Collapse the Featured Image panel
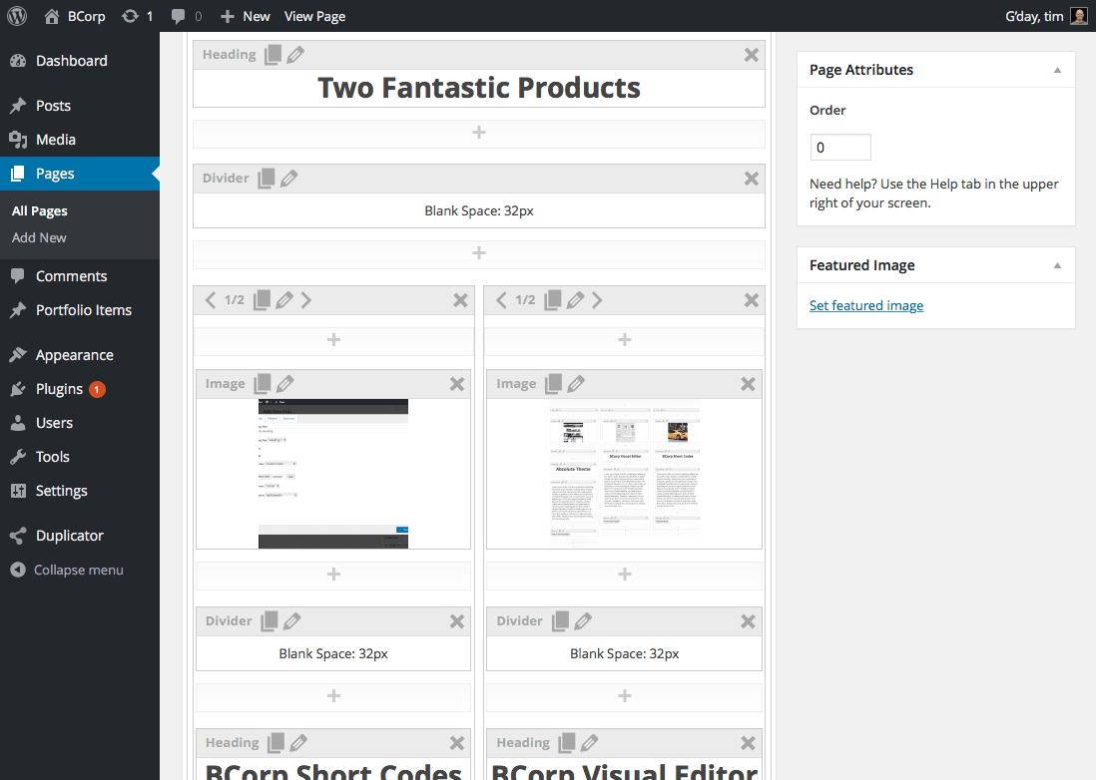Viewport: 1096px width, 780px height. (1056, 264)
